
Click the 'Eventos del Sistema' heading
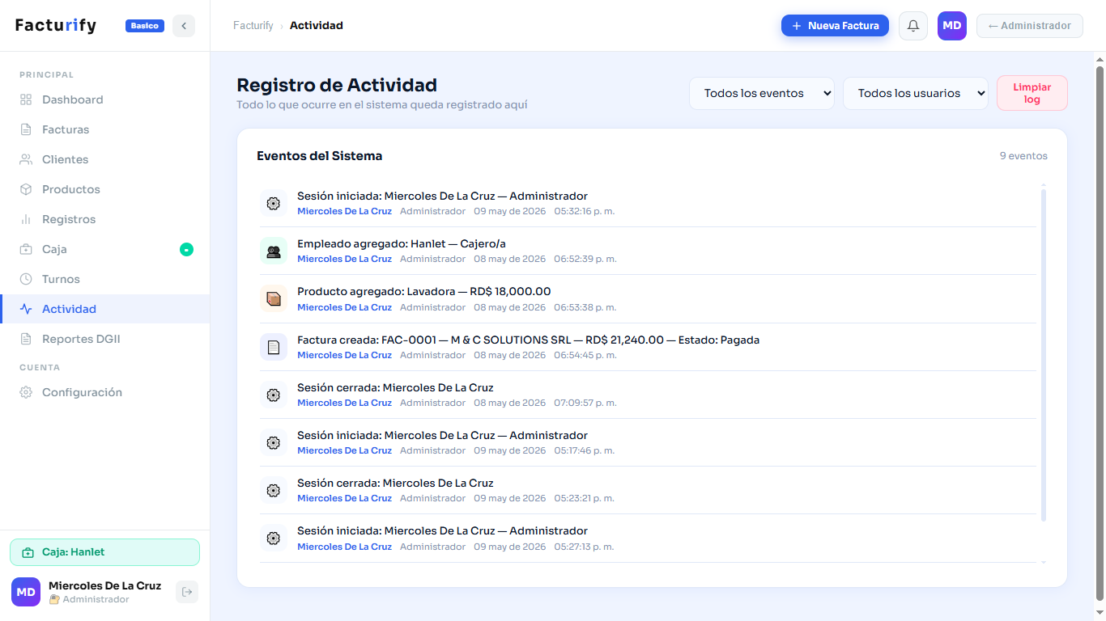[320, 156]
